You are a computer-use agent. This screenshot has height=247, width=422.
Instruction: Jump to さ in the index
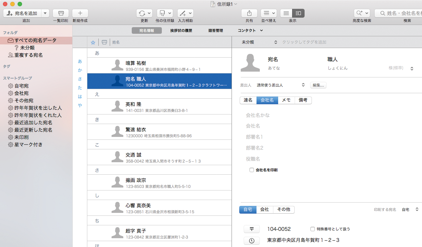[x=80, y=79]
